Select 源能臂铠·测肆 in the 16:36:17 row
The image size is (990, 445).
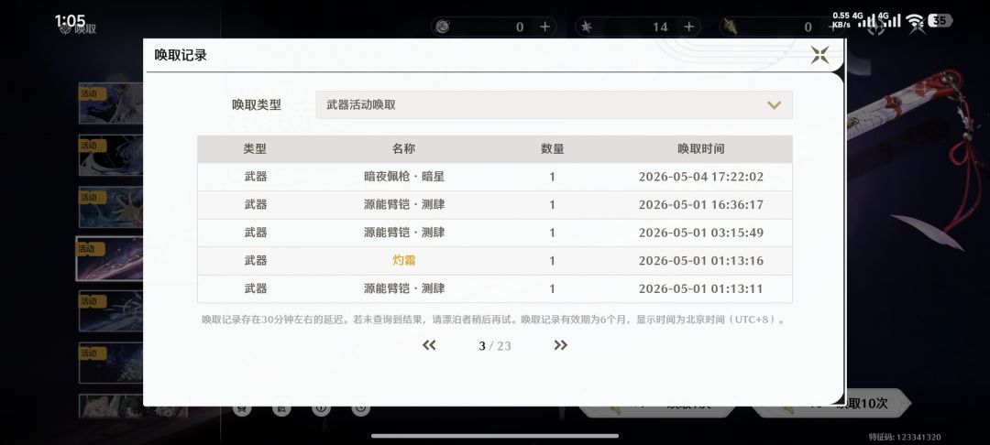coord(403,204)
